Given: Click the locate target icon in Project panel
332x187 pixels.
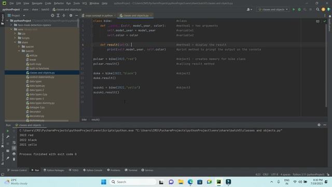Looking at the screenshot, I should click(52, 16).
